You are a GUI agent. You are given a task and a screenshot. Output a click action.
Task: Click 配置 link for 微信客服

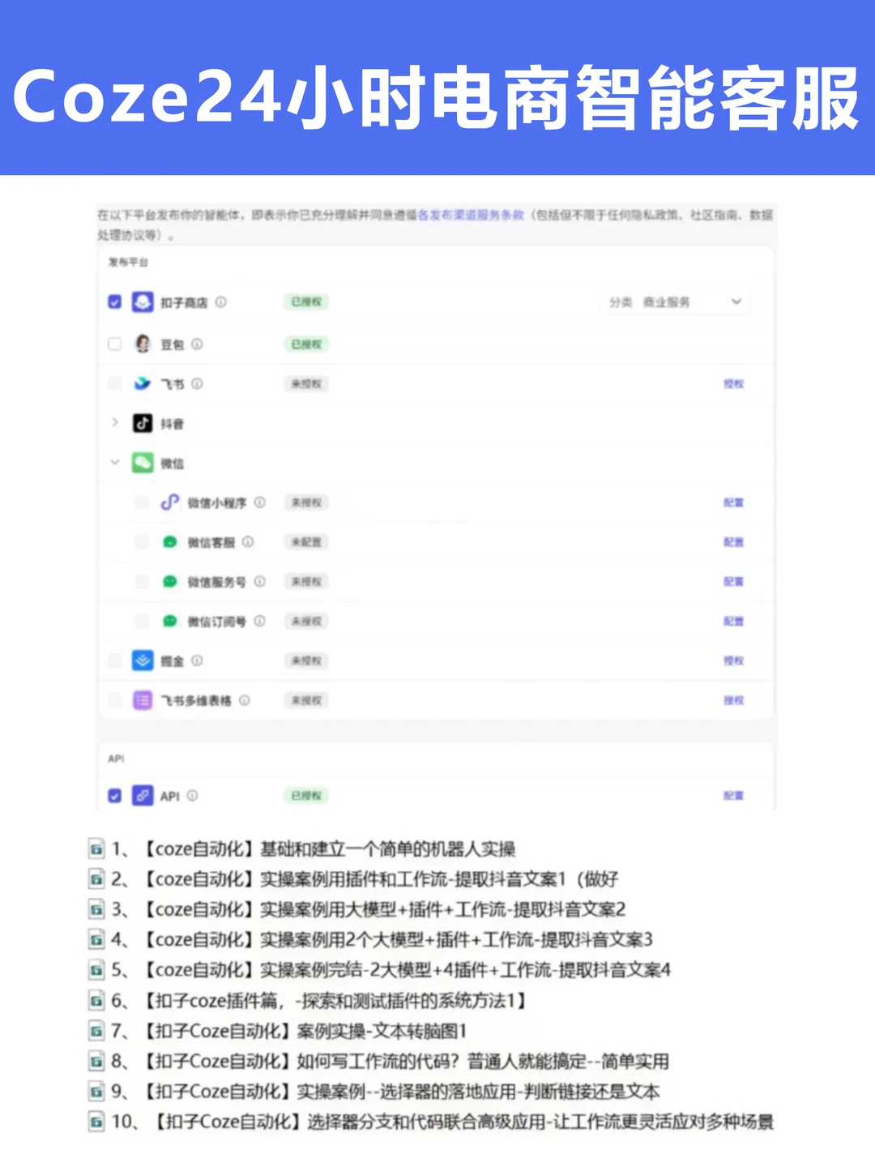734,542
